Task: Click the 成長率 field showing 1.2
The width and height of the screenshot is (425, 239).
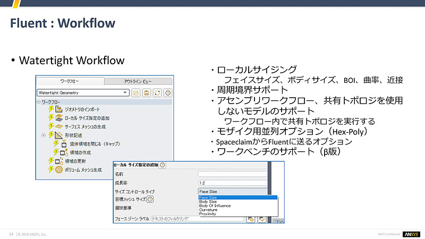Action: click(233, 183)
